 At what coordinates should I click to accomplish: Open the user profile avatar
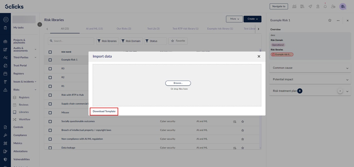[x=342, y=6]
